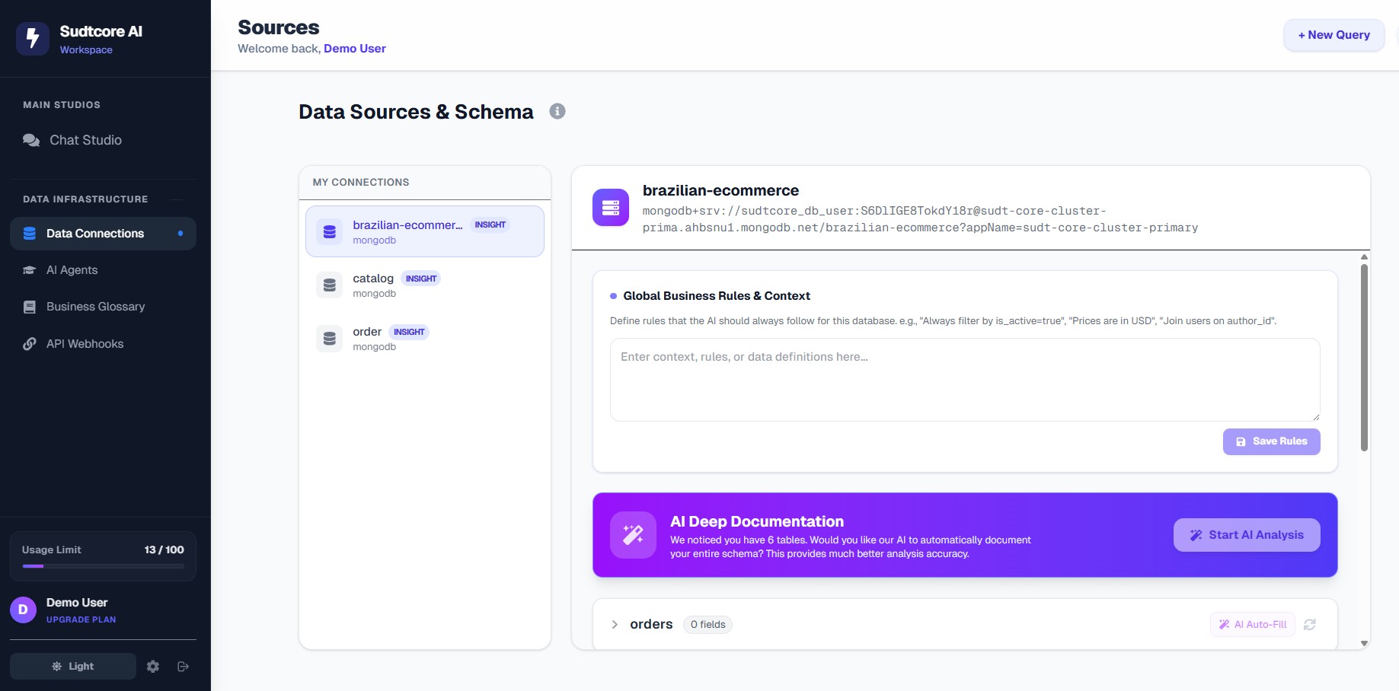Viewport: 1399px width, 691px height.
Task: Go to AI Agents page
Action: (x=72, y=270)
